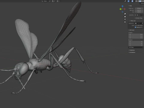
Task: Open the proportional falloff curve menu
Action: (x=59, y=1)
